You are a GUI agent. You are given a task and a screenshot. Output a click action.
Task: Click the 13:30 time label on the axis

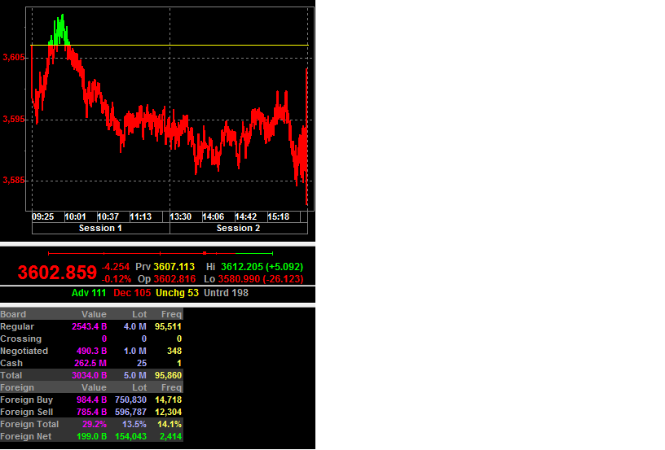click(181, 216)
